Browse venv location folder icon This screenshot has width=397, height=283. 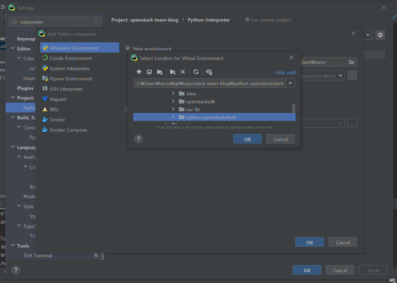click(x=351, y=62)
